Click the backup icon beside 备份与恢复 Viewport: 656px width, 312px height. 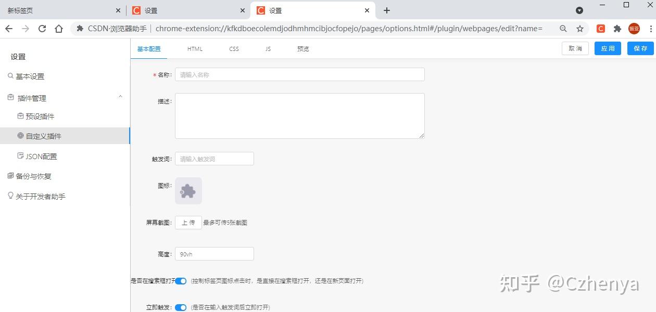point(11,176)
